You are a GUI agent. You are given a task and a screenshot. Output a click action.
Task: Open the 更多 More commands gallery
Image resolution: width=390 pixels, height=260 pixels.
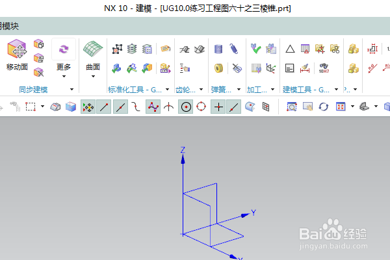[64, 58]
